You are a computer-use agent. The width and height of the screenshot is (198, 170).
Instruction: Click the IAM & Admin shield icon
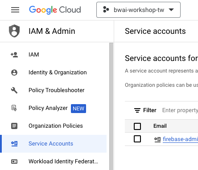click(x=14, y=31)
